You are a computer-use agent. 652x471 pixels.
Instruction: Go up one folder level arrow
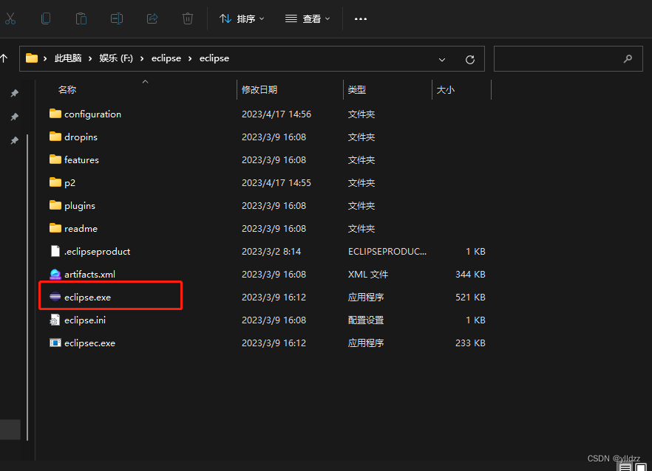4,58
